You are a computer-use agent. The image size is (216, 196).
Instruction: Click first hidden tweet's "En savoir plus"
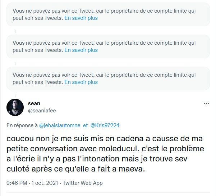[81, 18]
